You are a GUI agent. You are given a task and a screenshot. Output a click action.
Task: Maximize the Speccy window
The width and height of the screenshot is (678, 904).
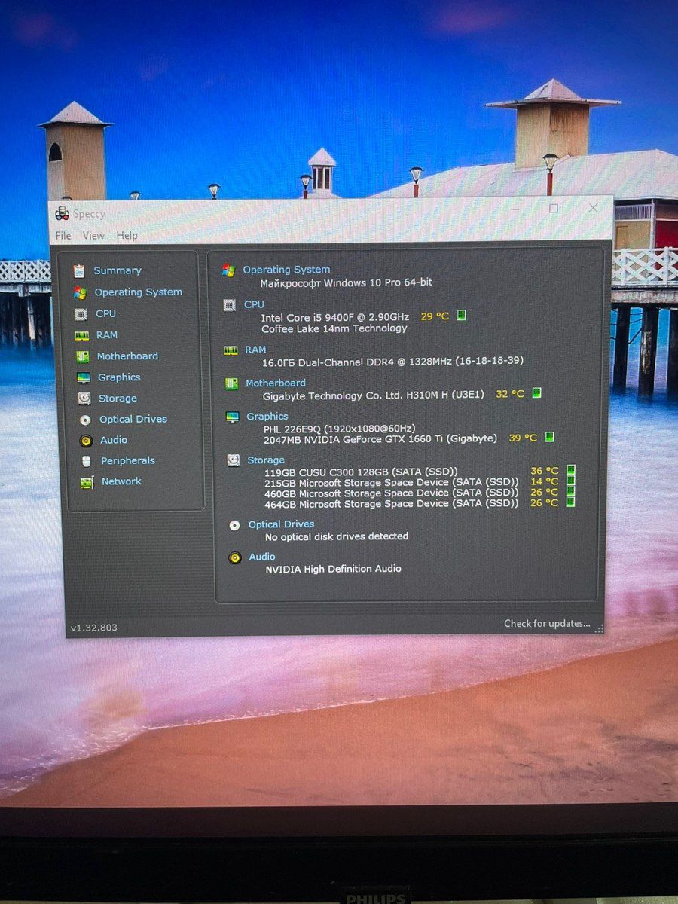pyautogui.click(x=554, y=208)
